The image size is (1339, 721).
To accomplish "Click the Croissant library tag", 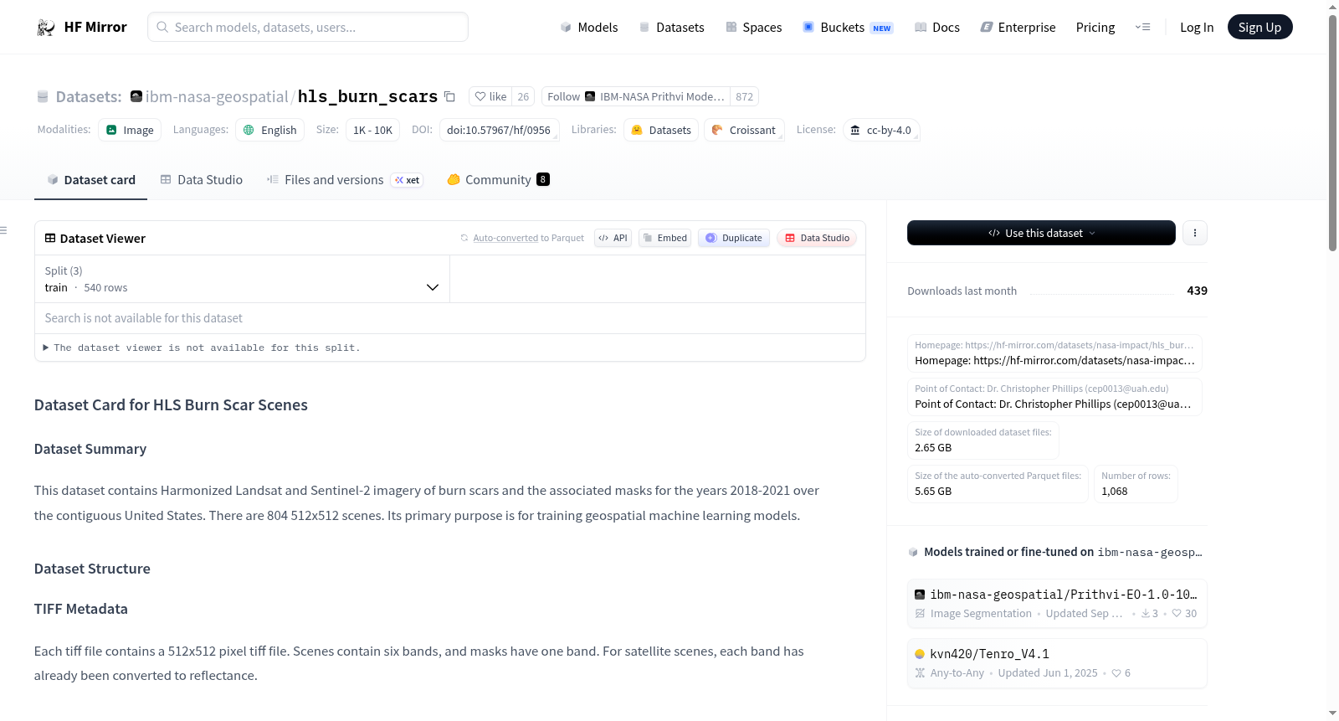I will point(744,130).
